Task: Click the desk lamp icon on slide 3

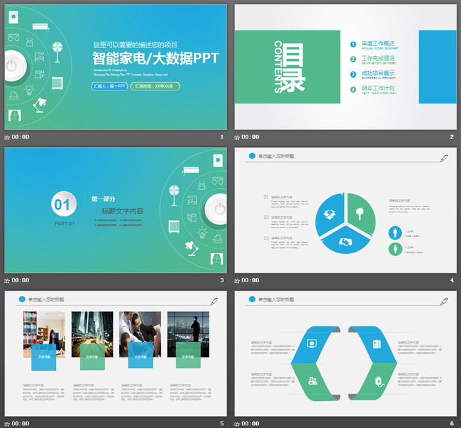Action: click(192, 249)
